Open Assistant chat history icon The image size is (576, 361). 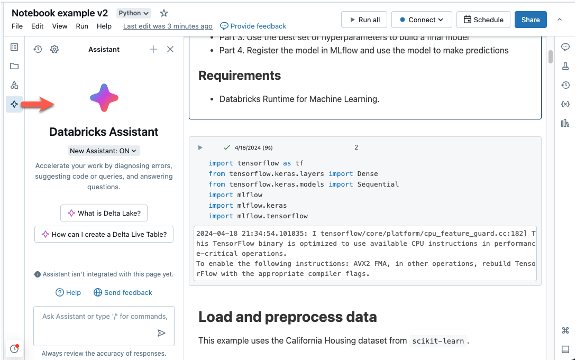[38, 49]
